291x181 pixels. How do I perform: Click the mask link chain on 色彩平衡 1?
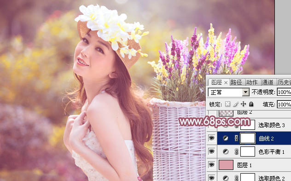[236, 152]
